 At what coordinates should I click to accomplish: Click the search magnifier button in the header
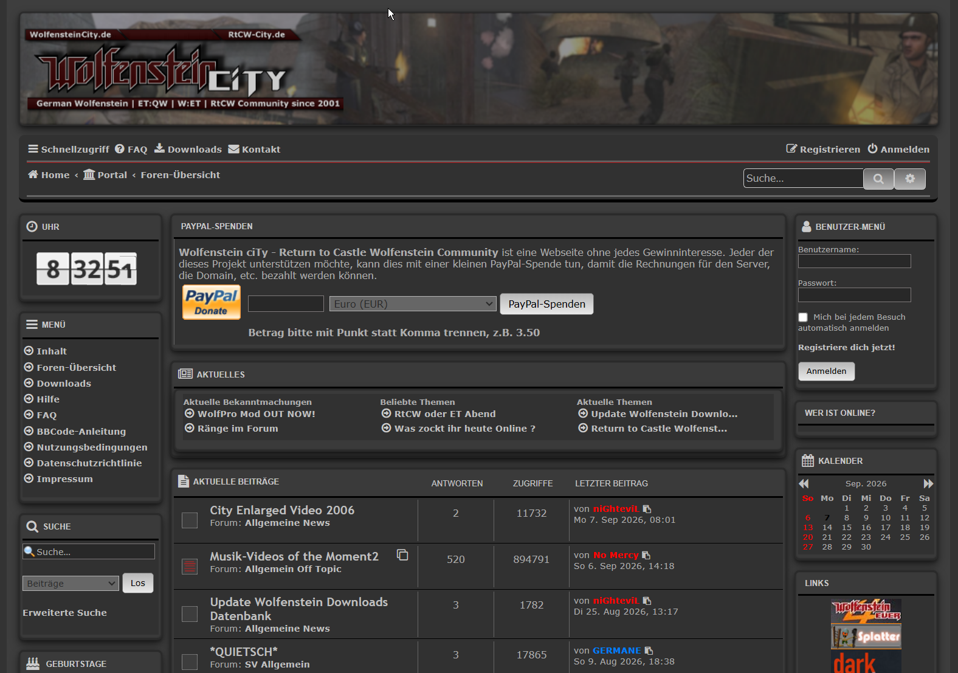pos(878,179)
